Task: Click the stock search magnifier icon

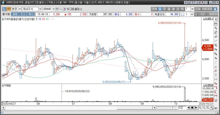Action: point(60,9)
